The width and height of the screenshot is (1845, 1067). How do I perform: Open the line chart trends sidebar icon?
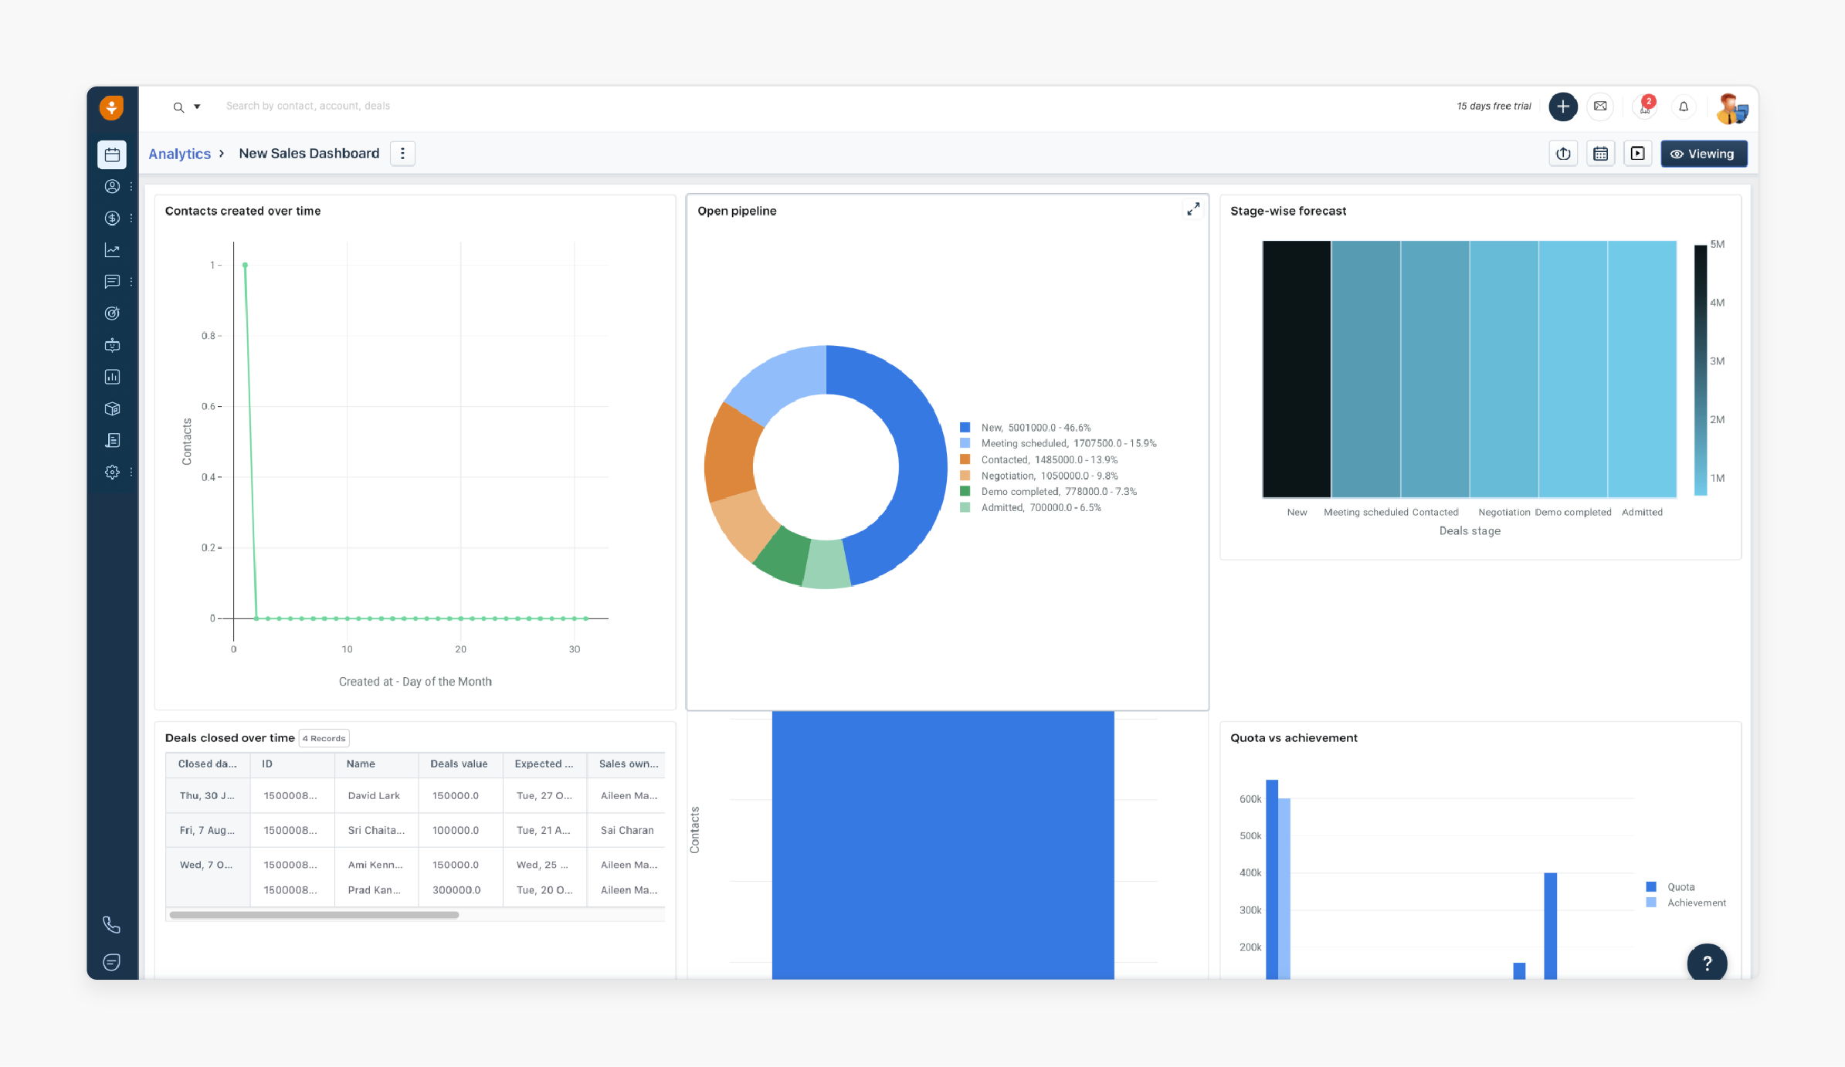click(x=112, y=250)
